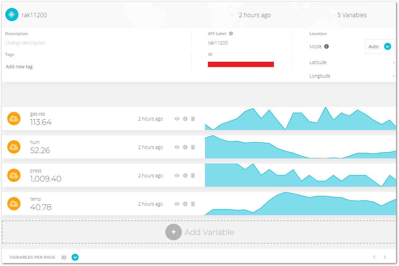Open the Mode info tooltip under Location
This screenshot has width=399, height=266.
[x=327, y=46]
